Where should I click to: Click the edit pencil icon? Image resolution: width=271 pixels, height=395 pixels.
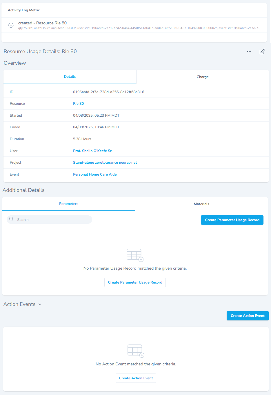click(262, 52)
